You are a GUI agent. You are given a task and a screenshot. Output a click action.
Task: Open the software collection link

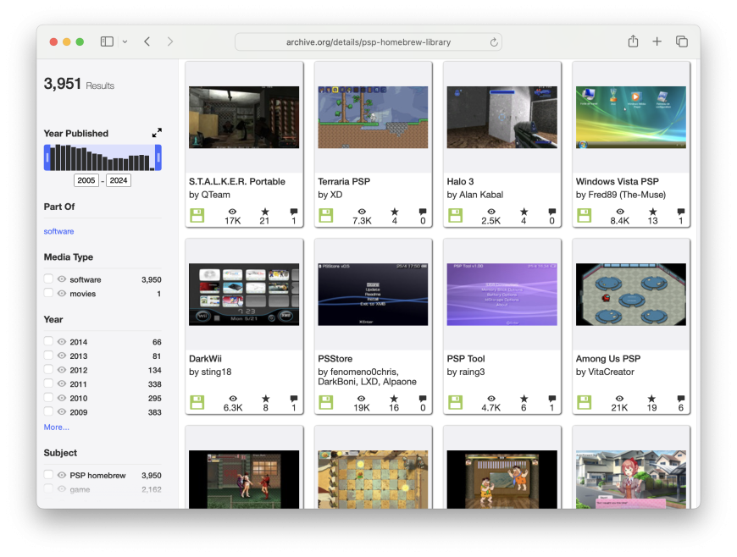(58, 231)
